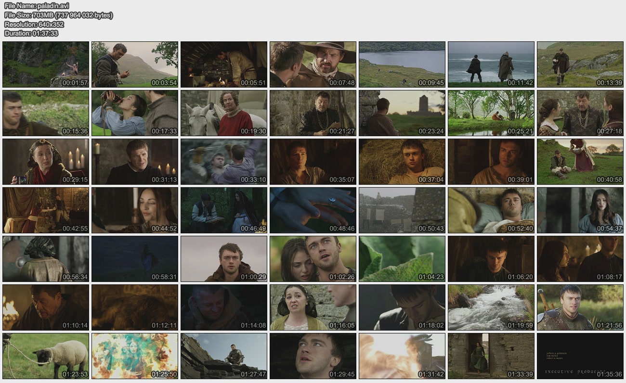Click the File Name paladin.avi text
626x383 pixels.
(x=33, y=6)
